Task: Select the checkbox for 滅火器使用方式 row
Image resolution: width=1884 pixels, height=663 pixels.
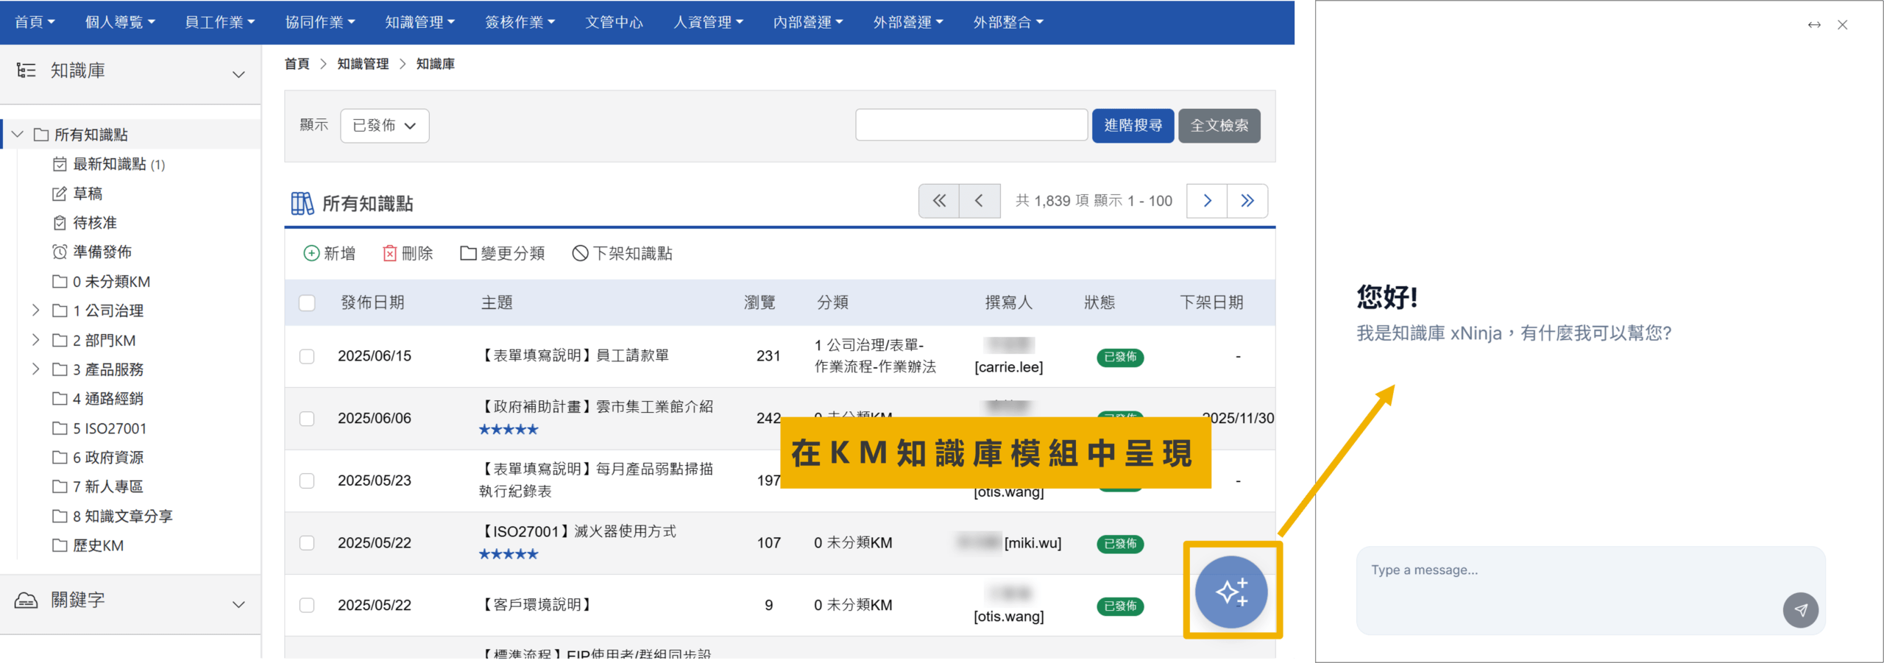Action: click(307, 543)
